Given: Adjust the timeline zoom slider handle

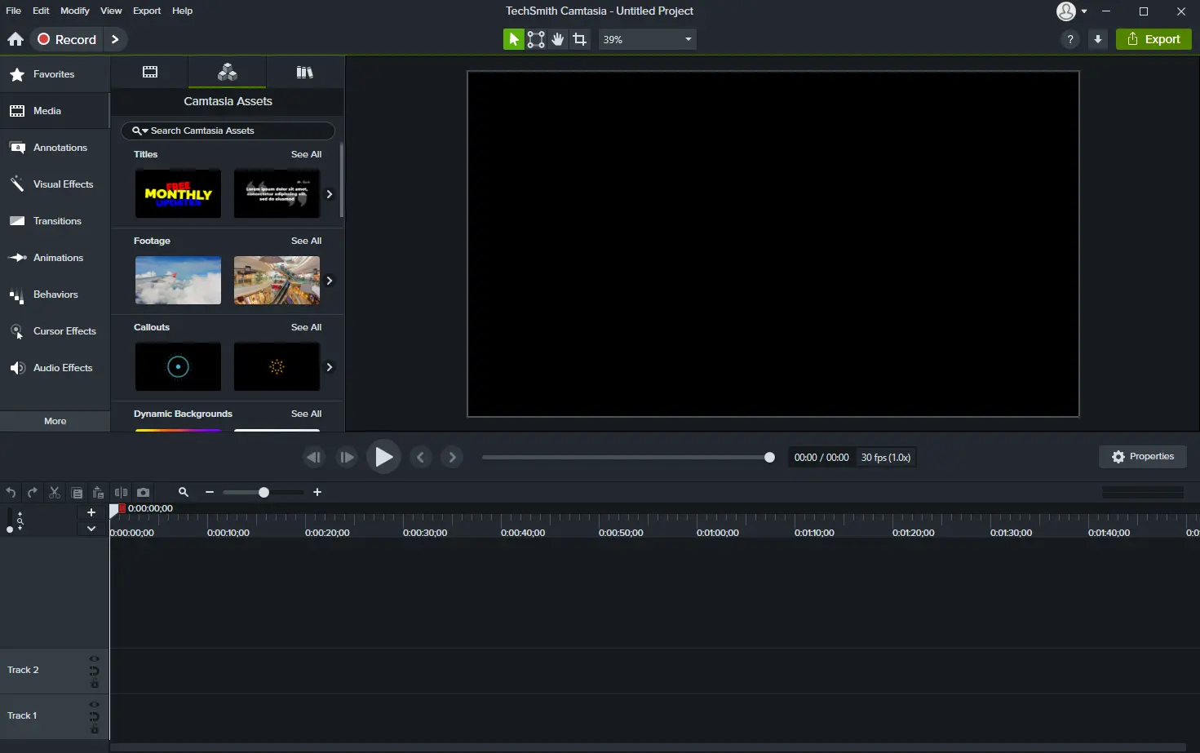Looking at the screenshot, I should click(263, 492).
